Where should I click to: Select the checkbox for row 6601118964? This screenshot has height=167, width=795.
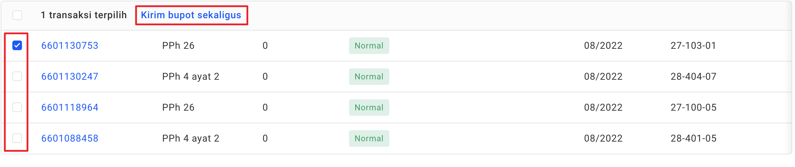[17, 107]
